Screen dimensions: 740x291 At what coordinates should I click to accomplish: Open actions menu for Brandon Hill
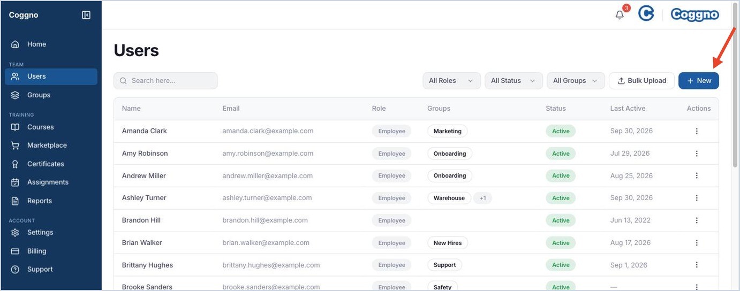point(697,220)
